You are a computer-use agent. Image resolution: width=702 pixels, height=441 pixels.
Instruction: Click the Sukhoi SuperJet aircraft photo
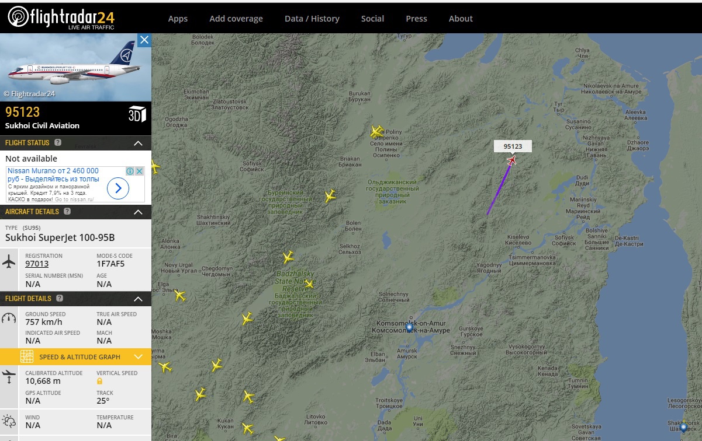[x=70, y=67]
